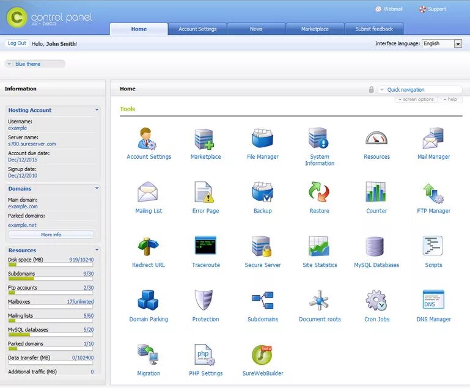
Task: Launch the SureWebBuilder beta icon
Action: [x=262, y=355]
